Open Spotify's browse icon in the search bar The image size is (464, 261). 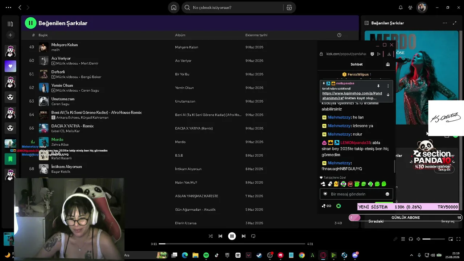(x=289, y=8)
